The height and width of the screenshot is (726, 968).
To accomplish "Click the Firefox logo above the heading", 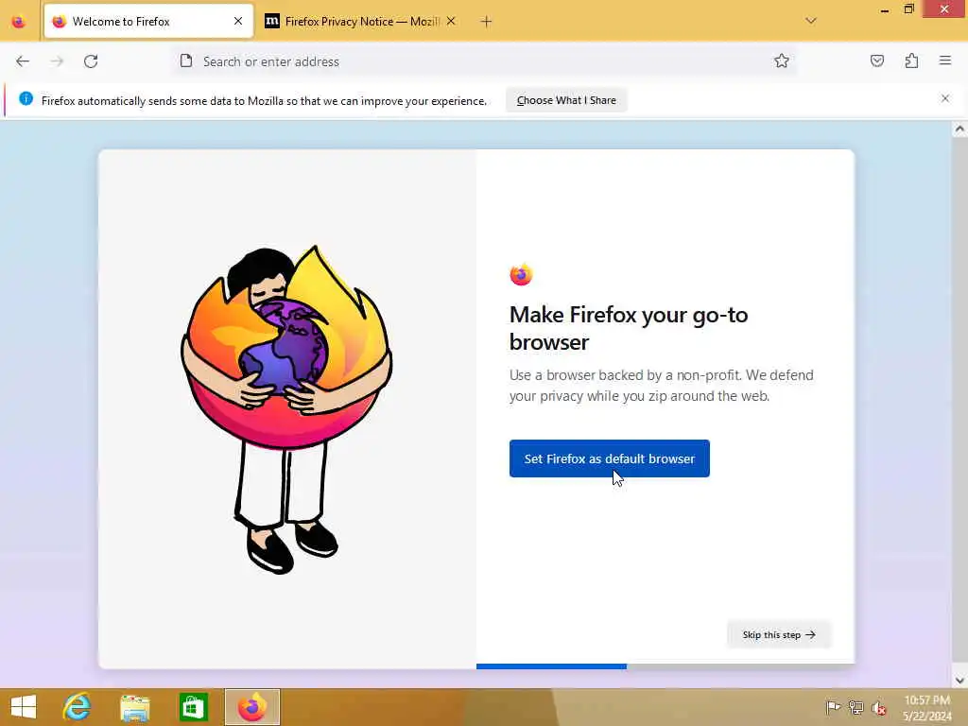I will [x=521, y=274].
